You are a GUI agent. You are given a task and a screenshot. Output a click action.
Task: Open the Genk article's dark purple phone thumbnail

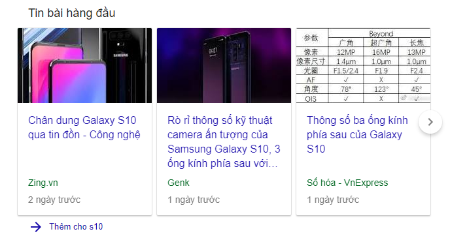click(224, 65)
